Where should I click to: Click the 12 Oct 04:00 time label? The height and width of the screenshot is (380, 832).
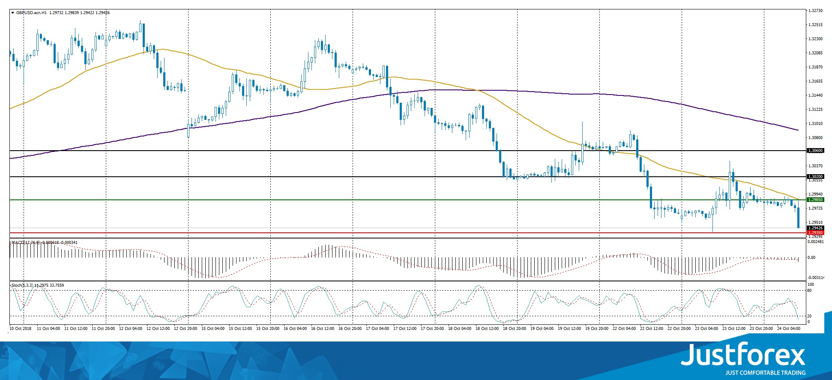click(131, 329)
